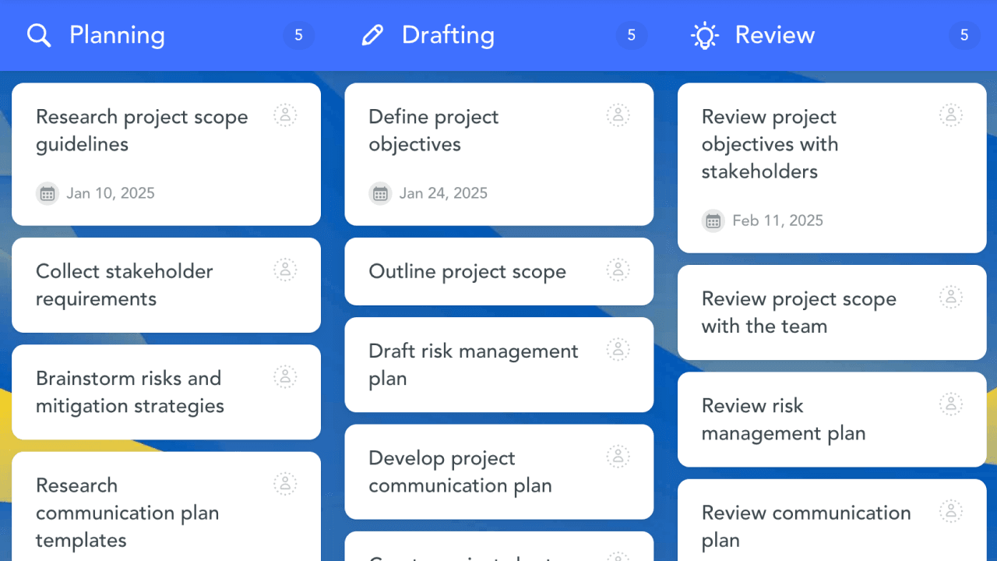Click assignee icon on Outline project scope card
This screenshot has width=997, height=561.
pyautogui.click(x=618, y=270)
